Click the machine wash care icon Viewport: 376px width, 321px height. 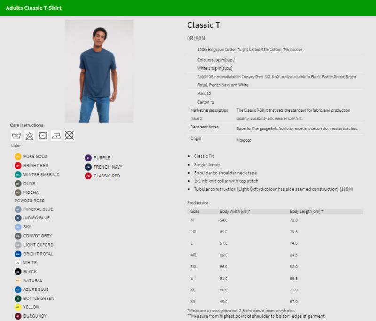pyautogui.click(x=16, y=136)
